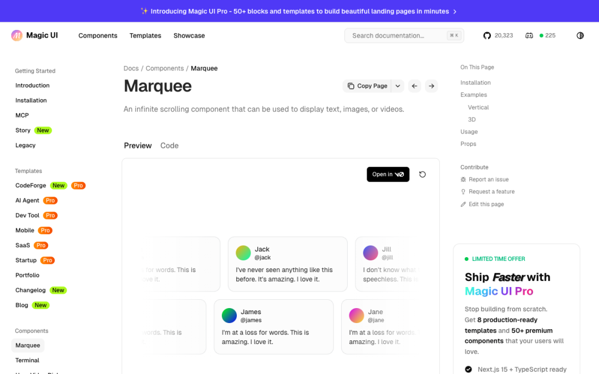Expand the 3D example in On This Page
Screen dimensions: 599x374
click(x=472, y=119)
